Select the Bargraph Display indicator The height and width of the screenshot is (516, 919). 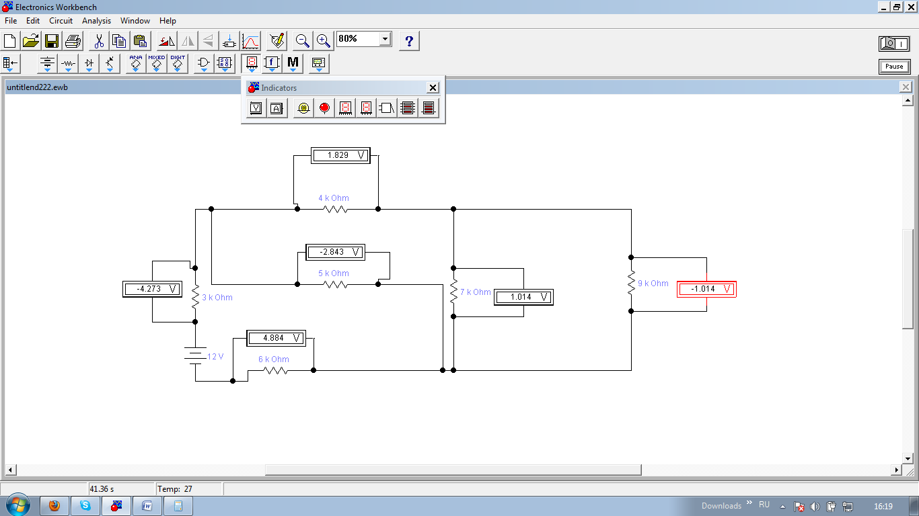(x=408, y=107)
